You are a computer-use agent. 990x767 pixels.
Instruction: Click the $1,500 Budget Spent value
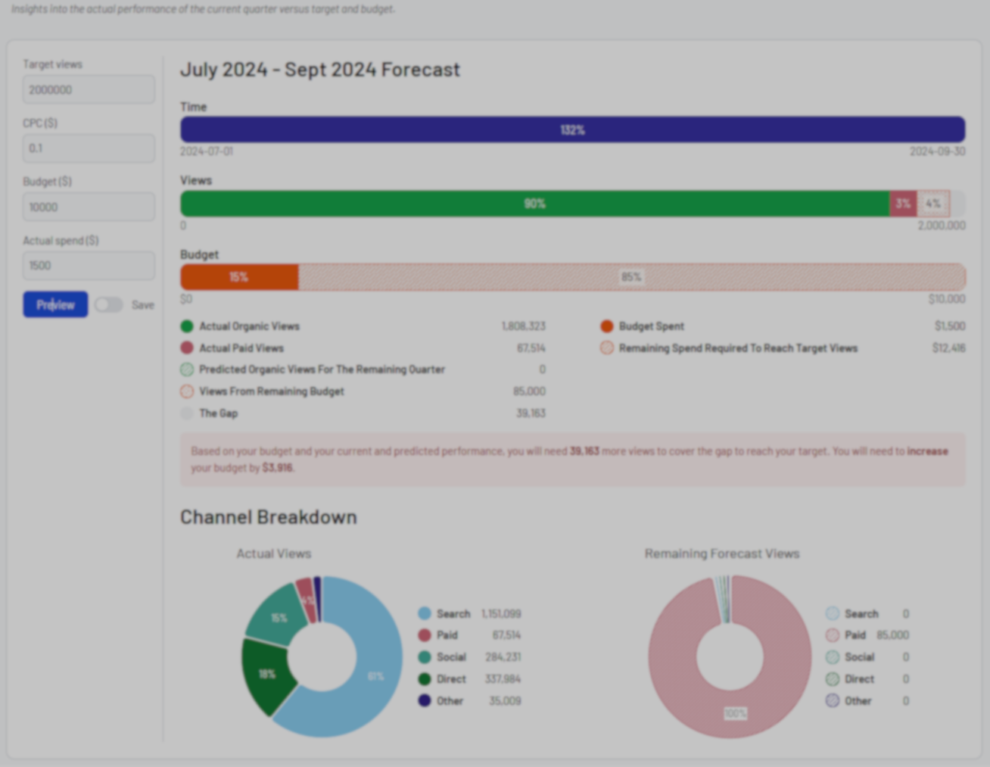pos(950,326)
